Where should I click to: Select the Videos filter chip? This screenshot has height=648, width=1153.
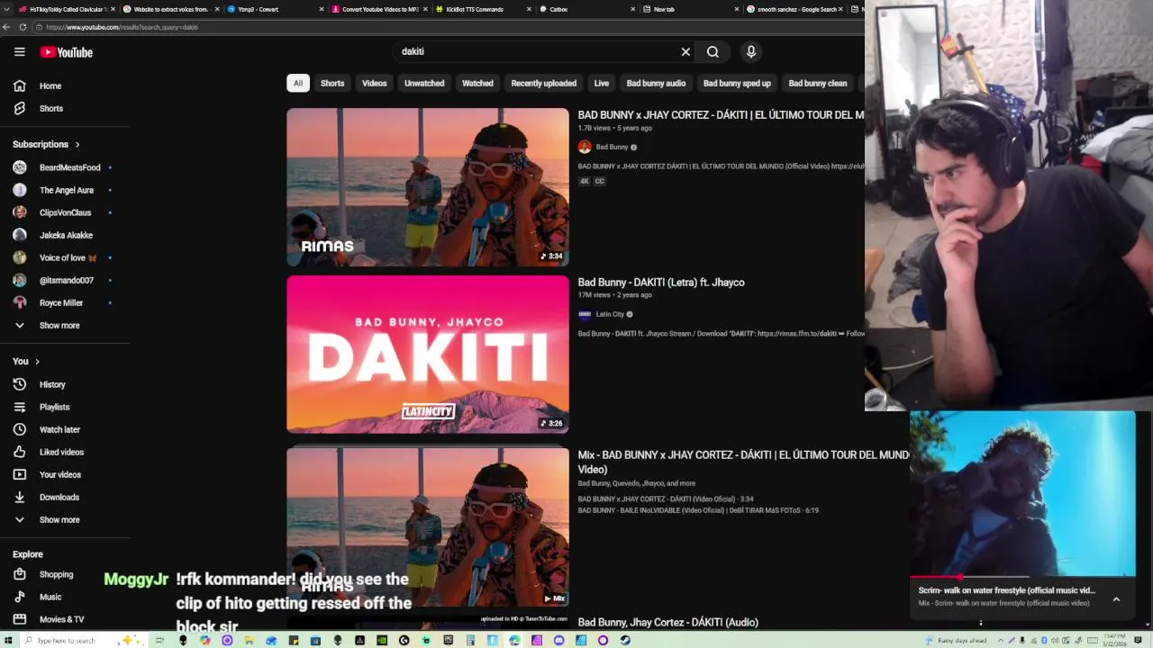pyautogui.click(x=375, y=83)
